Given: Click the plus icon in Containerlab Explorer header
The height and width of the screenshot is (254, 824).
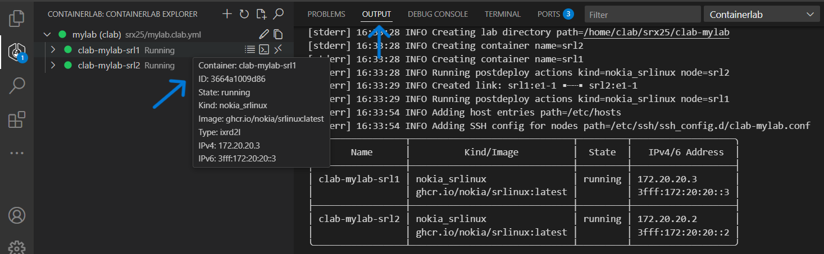Looking at the screenshot, I should [x=226, y=14].
